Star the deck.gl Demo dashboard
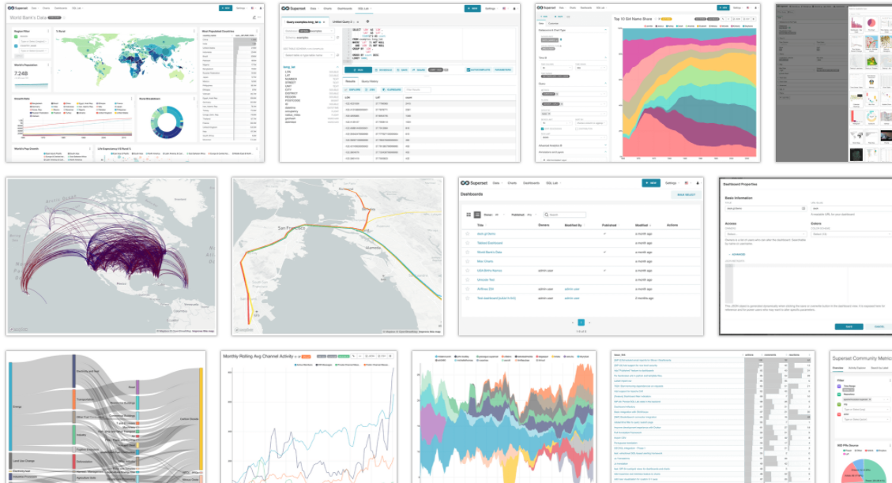Viewport: 892px width, 483px height. coord(467,234)
